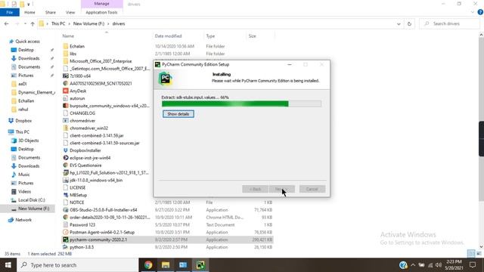Screen dimensions: 484x272
Task: Click Show details in PyCharm setup
Action: pos(178,114)
